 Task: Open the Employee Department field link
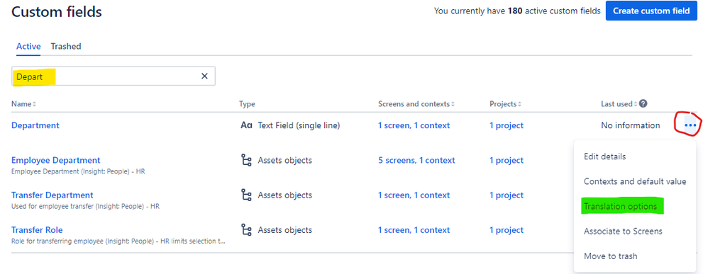point(55,161)
